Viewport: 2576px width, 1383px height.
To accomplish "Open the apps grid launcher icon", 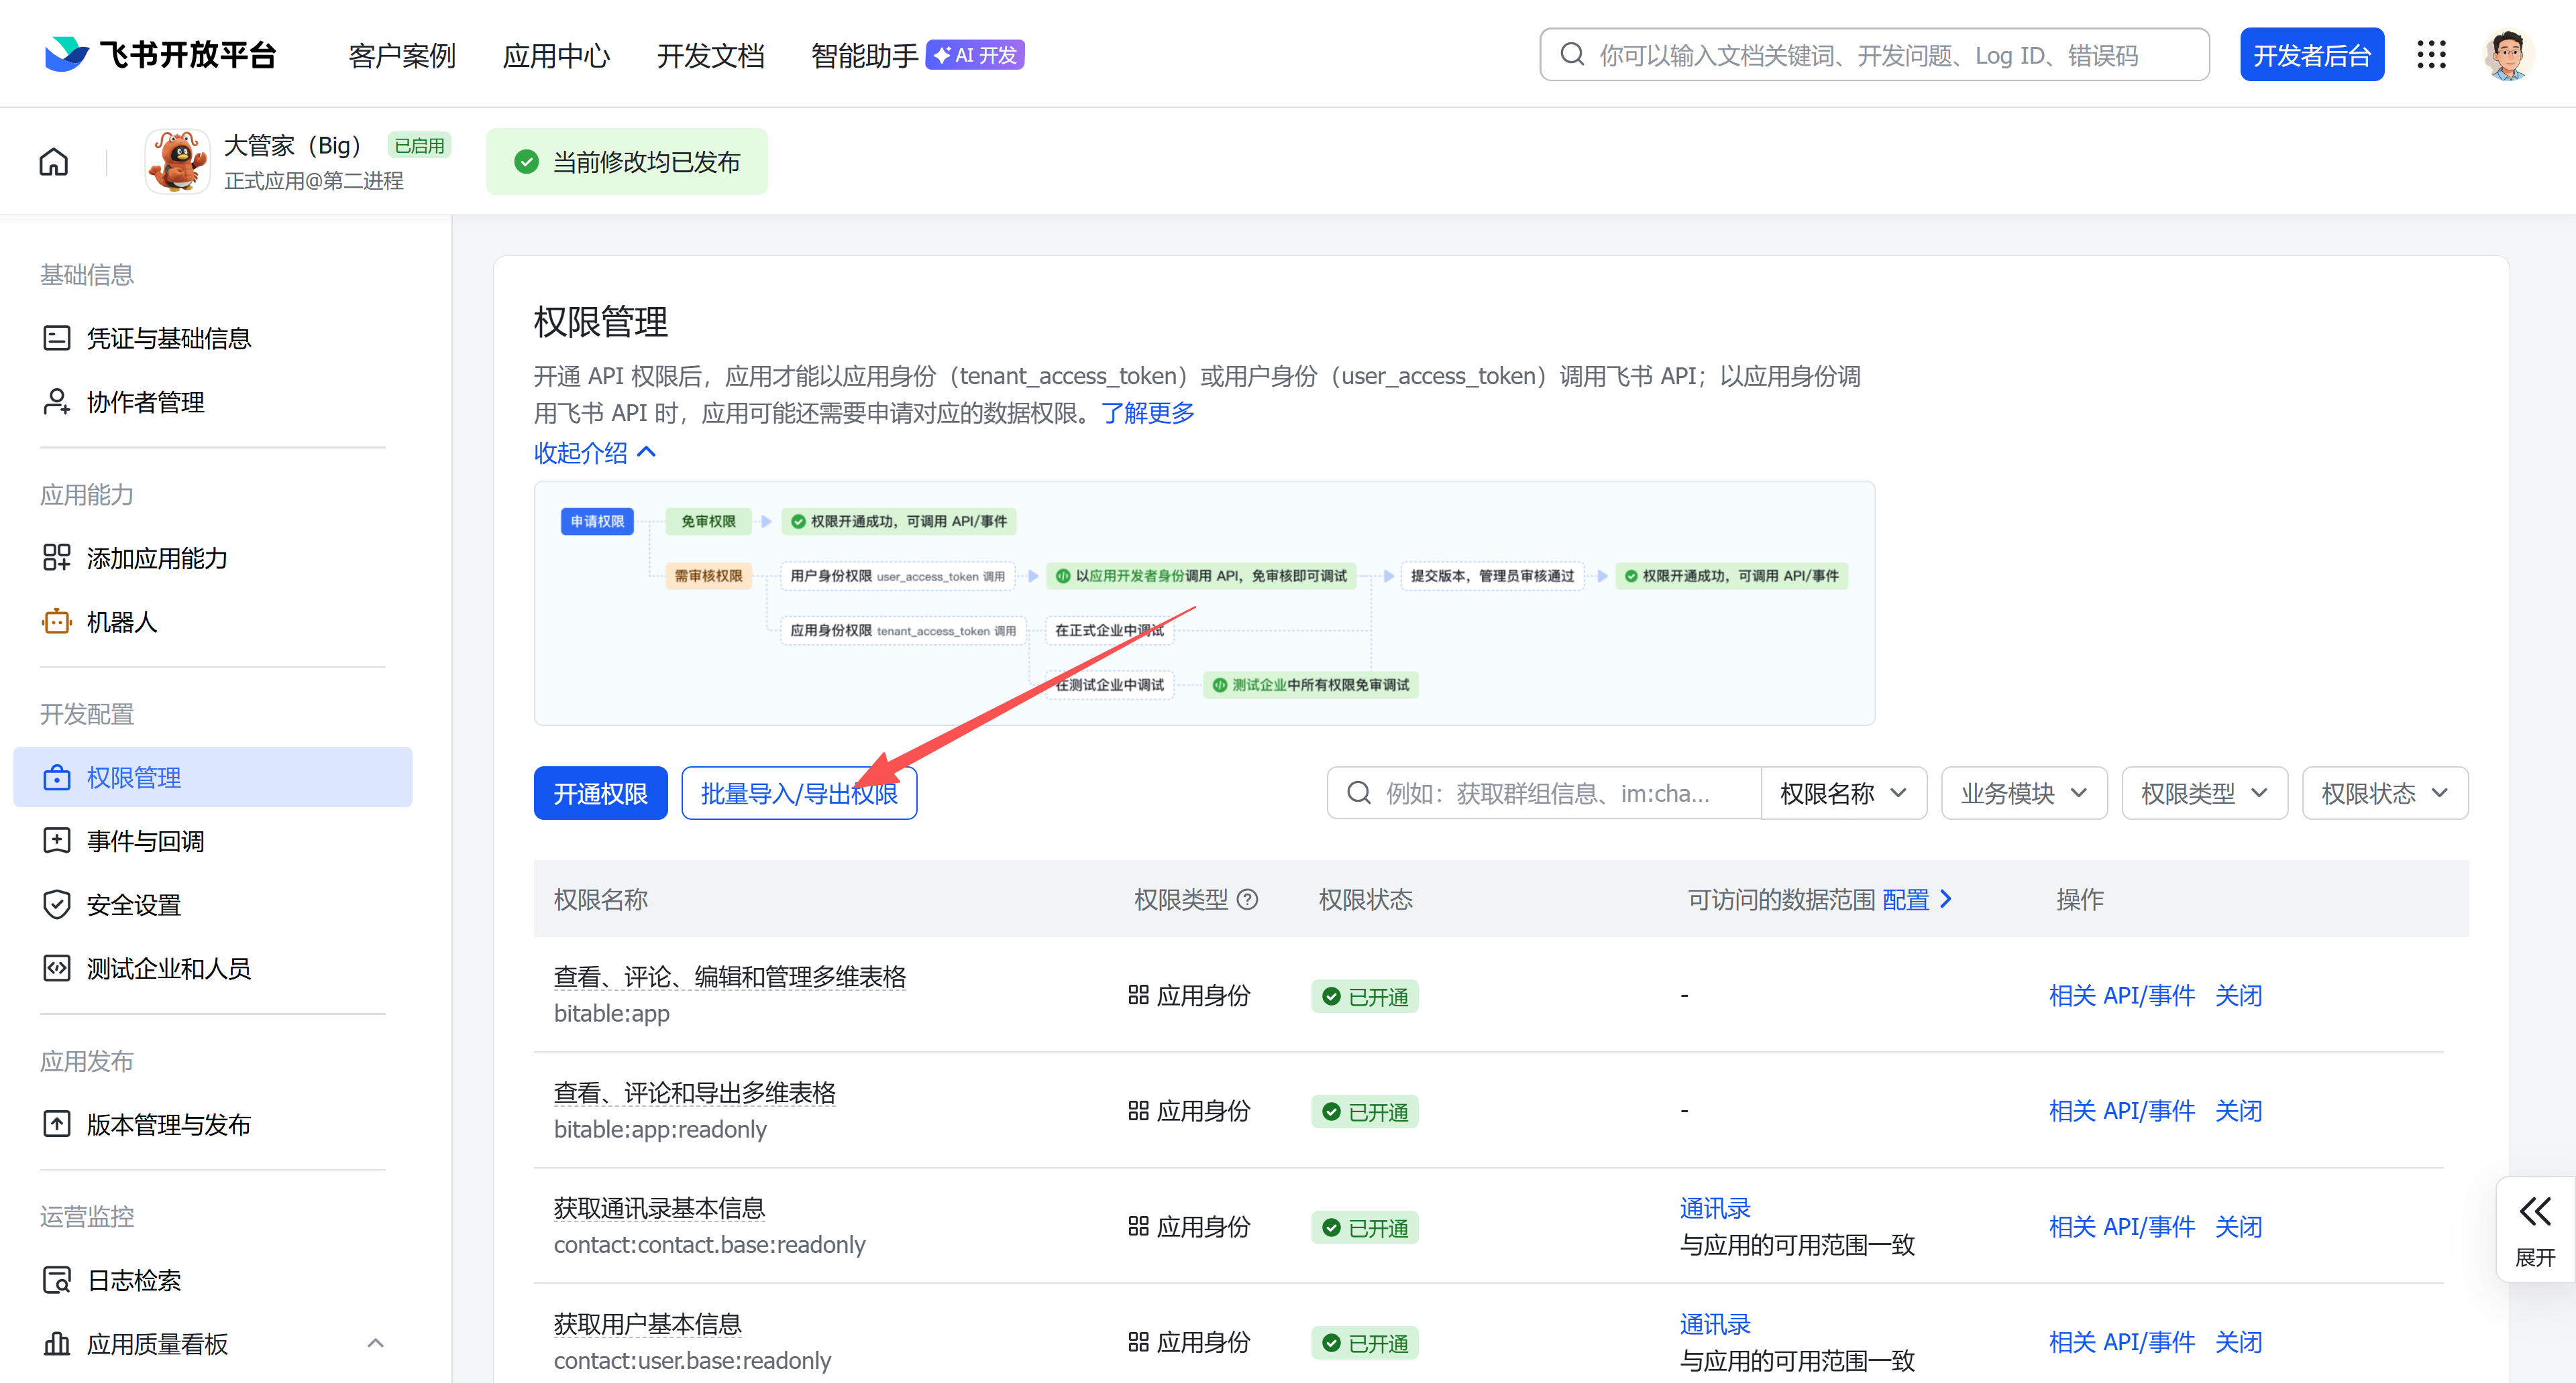I will point(2431,54).
